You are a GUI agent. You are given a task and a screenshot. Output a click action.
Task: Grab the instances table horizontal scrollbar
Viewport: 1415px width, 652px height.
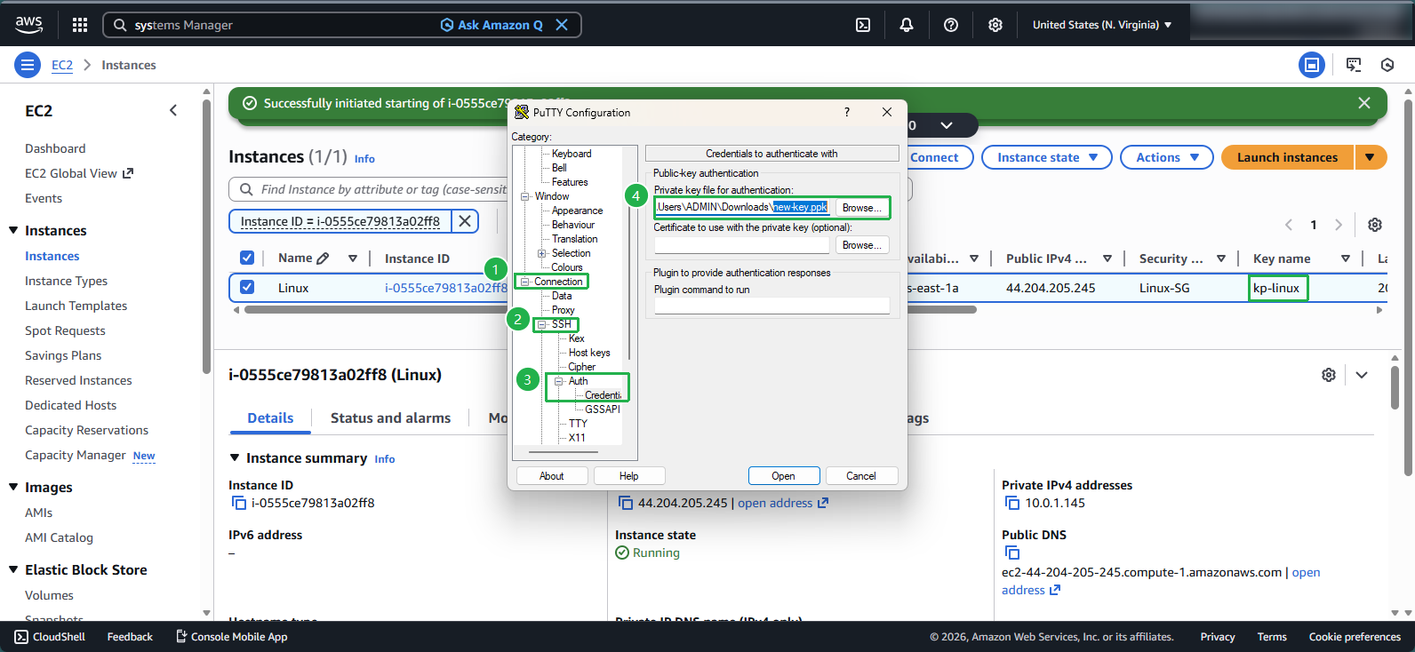tap(610, 310)
